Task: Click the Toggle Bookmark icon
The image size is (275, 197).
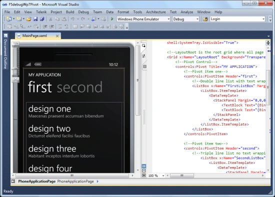Action: click(x=75, y=26)
